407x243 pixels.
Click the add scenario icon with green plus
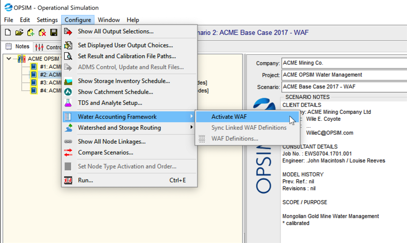(x=30, y=32)
